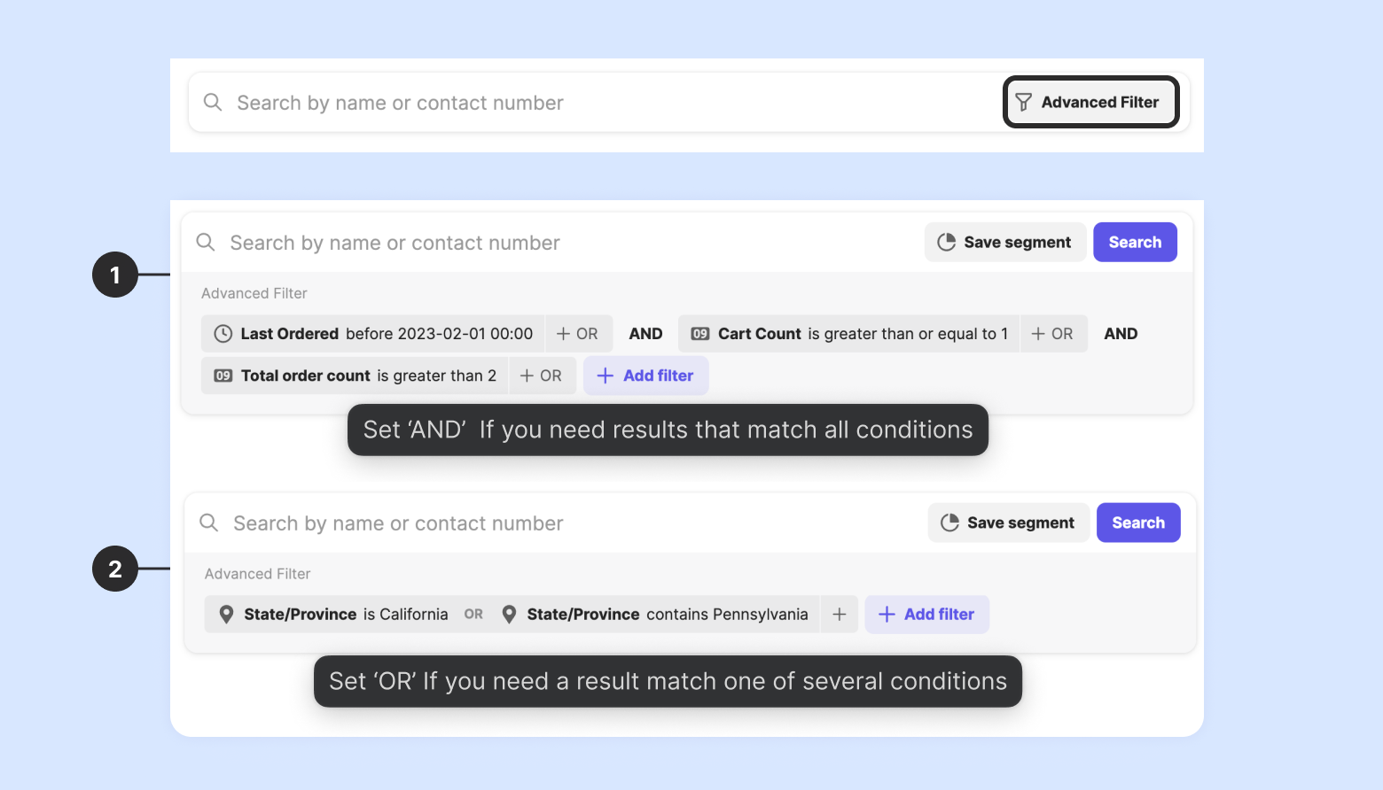Click Add filter next to State/Province filters

click(926, 615)
